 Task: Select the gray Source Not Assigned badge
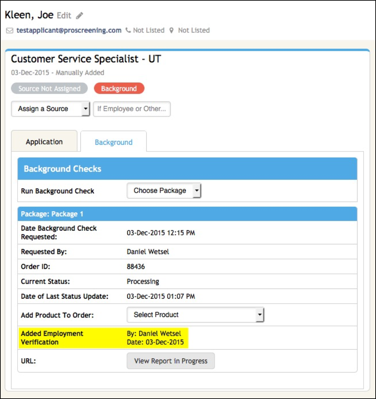click(49, 89)
